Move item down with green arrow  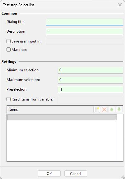(x=119, y=110)
